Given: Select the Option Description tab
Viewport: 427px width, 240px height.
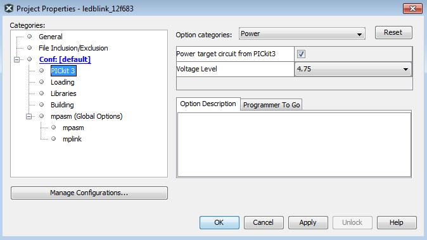Looking at the screenshot, I should click(x=208, y=104).
